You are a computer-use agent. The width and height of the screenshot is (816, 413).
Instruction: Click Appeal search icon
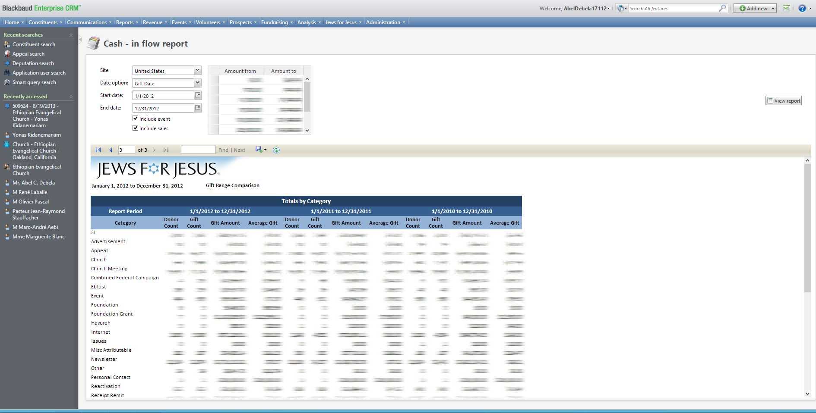point(7,54)
